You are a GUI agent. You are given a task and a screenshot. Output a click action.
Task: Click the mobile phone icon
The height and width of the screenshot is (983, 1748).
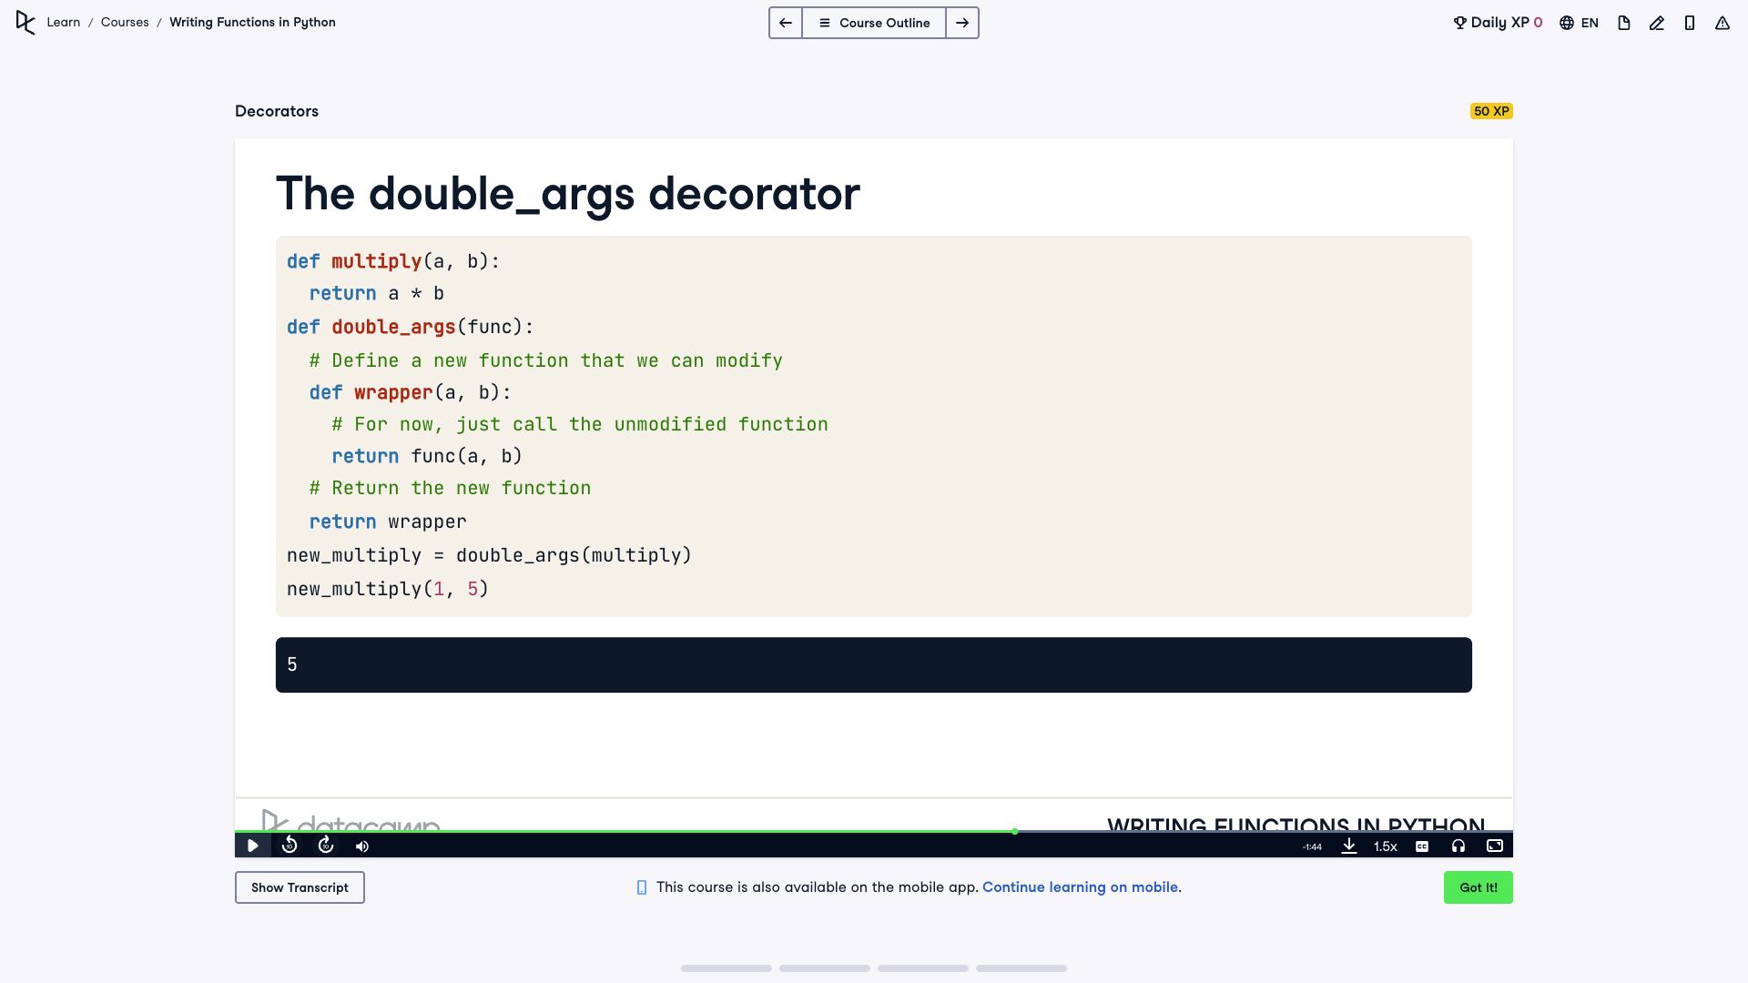(x=1689, y=23)
